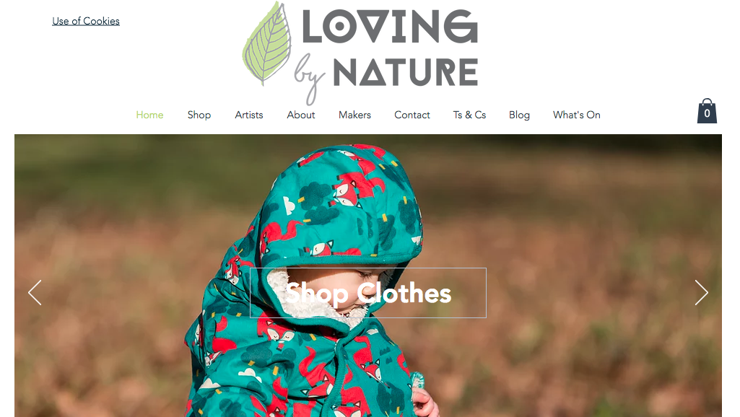The image size is (740, 417).
Task: Open the Artists page
Action: pyautogui.click(x=248, y=115)
